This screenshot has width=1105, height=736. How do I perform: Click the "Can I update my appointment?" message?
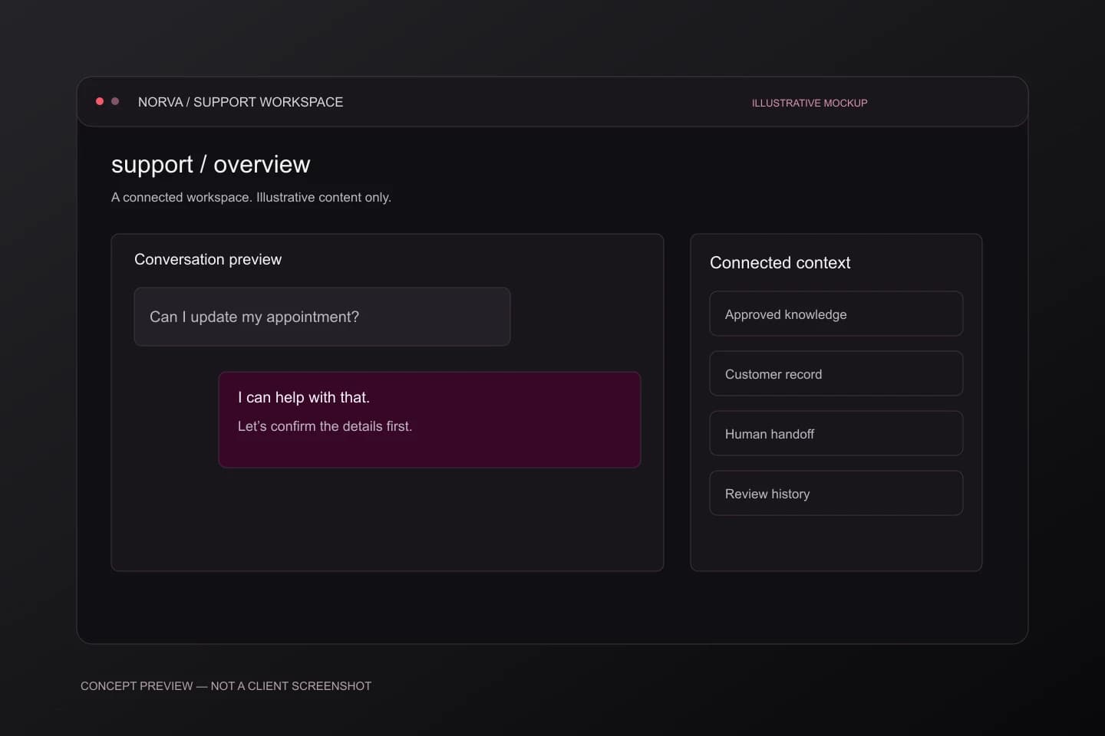(x=322, y=317)
